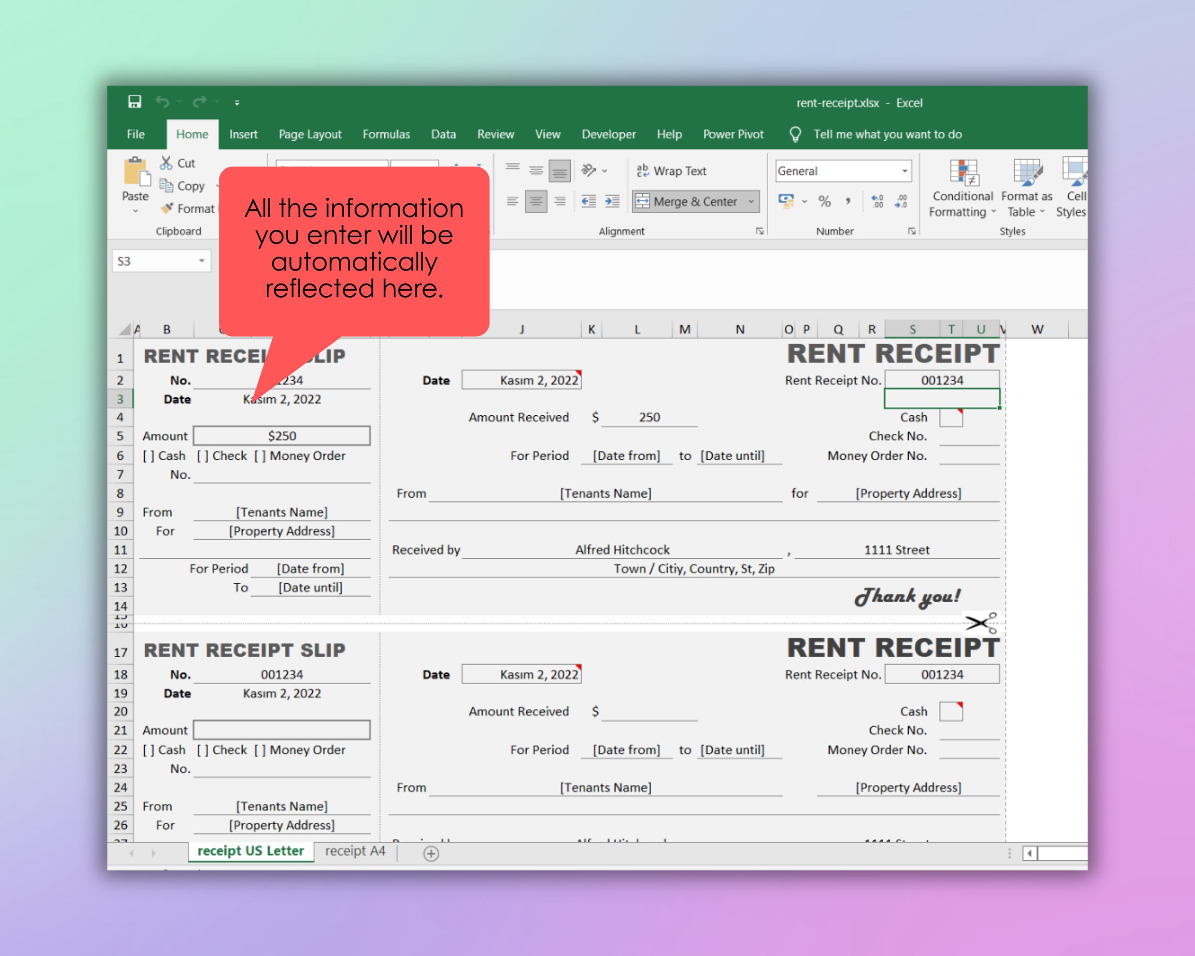Open the General number format dropdown

[905, 171]
